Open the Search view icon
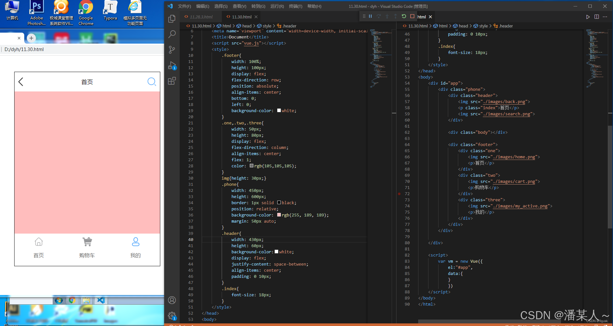The width and height of the screenshot is (613, 326). tap(172, 34)
